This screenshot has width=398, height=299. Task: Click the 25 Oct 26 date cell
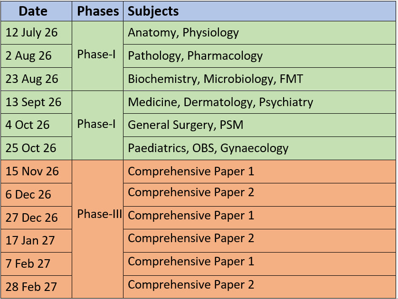click(x=36, y=148)
